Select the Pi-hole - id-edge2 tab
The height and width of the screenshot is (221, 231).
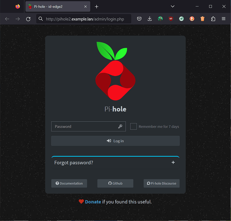[x=56, y=6]
